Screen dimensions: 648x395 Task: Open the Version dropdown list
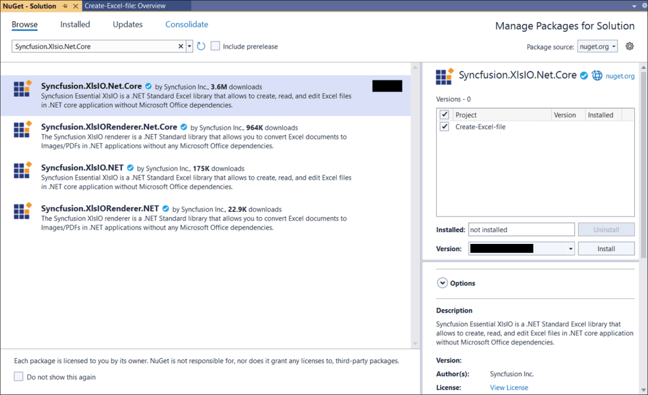(570, 248)
